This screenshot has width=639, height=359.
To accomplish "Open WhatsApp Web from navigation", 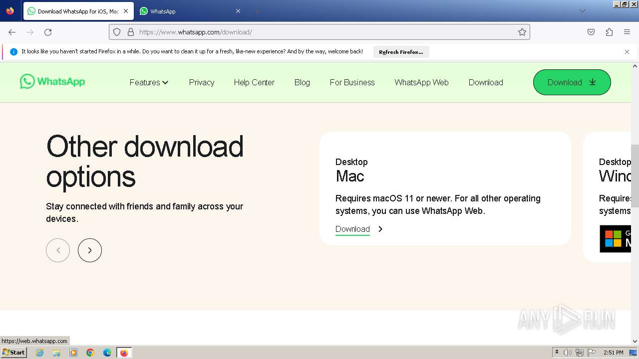I will point(421,82).
